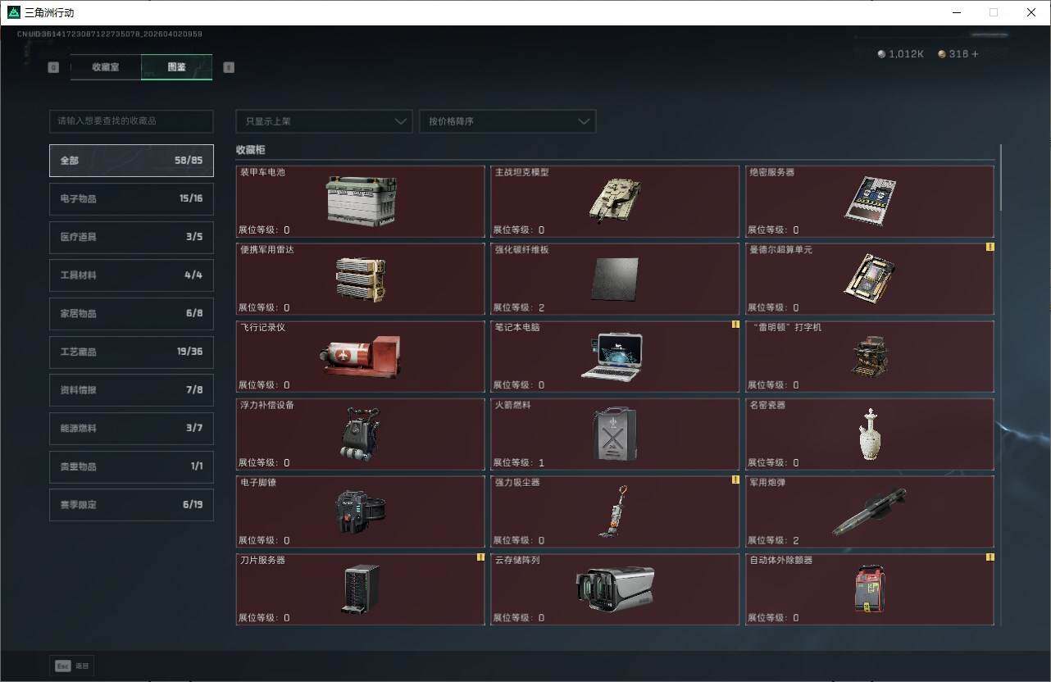Click the powerful vacuum cleaner icon

pos(614,511)
